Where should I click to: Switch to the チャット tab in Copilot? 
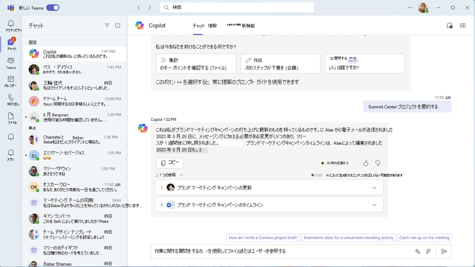click(x=198, y=26)
